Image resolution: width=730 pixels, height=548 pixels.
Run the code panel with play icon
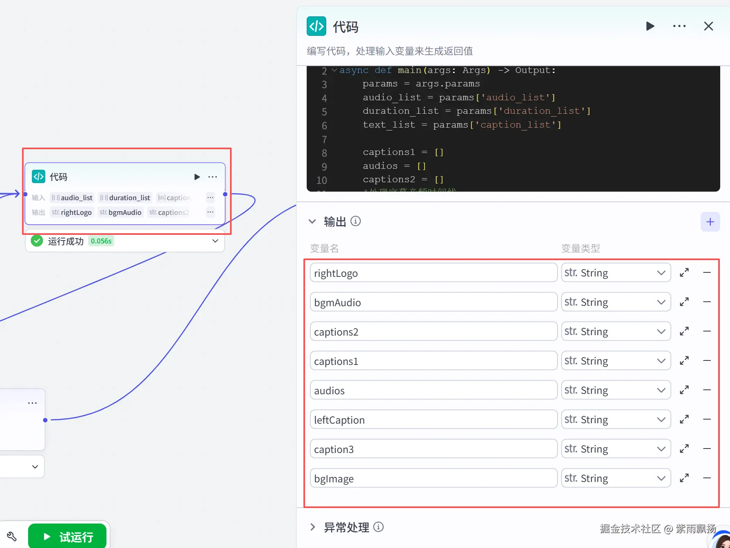650,27
